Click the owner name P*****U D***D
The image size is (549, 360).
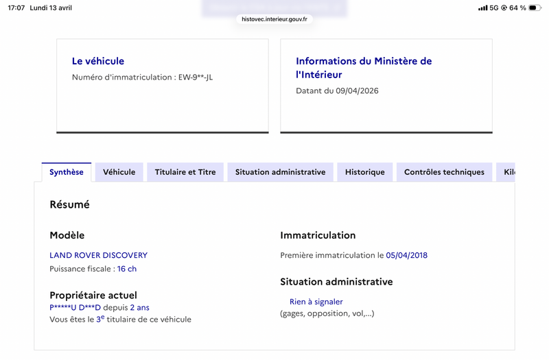75,307
